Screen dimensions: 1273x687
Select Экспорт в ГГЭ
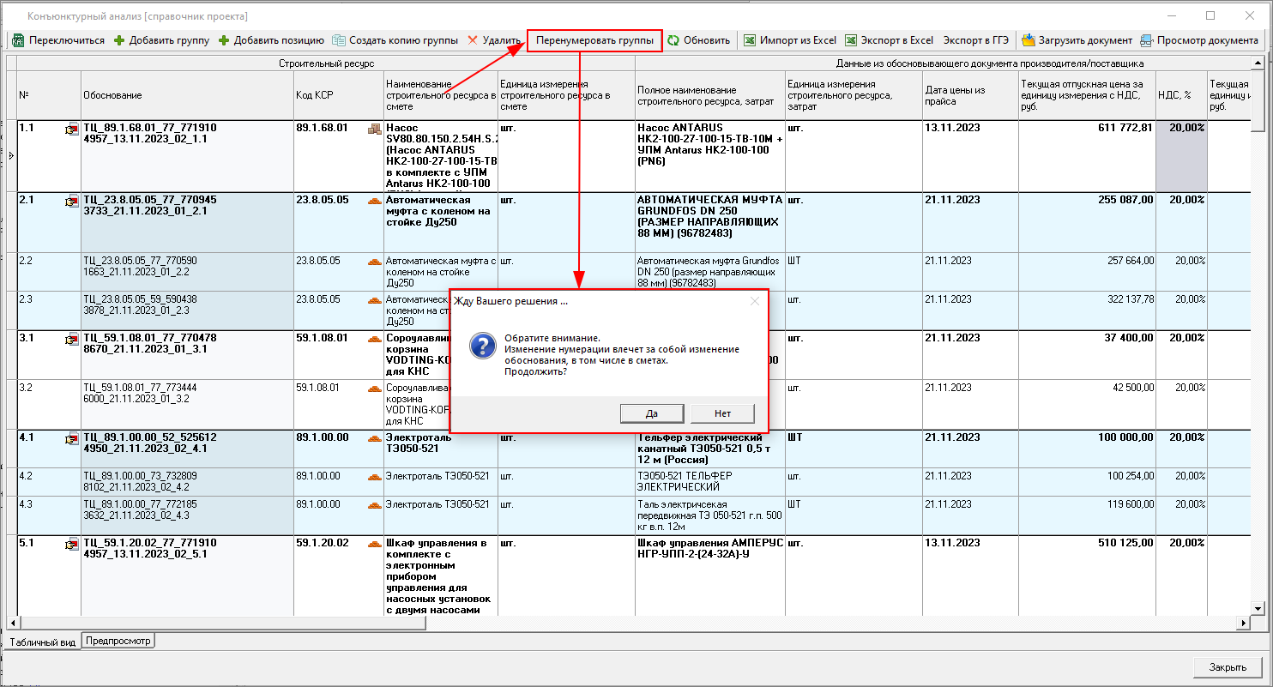pyautogui.click(x=975, y=40)
